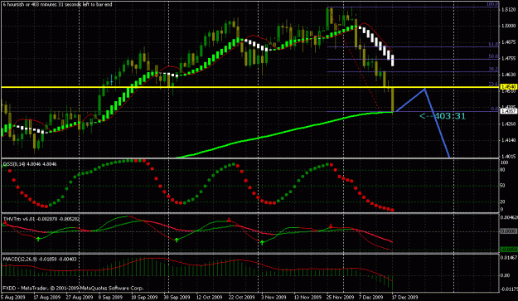The width and height of the screenshot is (518, 301).
Task: Click the 12 Oct 2009 date label
Action: click(x=210, y=298)
